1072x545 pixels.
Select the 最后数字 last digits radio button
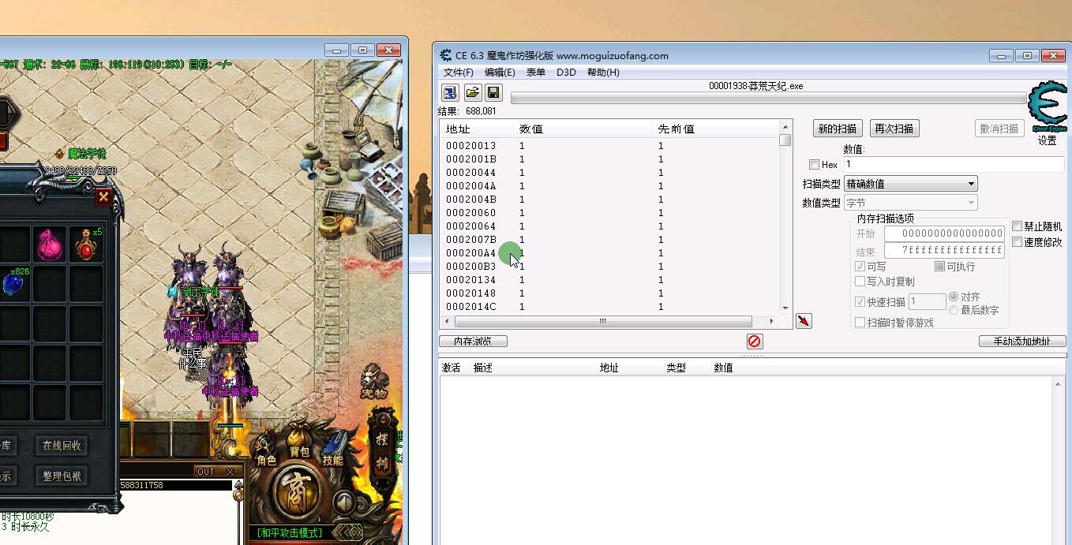coord(954,310)
